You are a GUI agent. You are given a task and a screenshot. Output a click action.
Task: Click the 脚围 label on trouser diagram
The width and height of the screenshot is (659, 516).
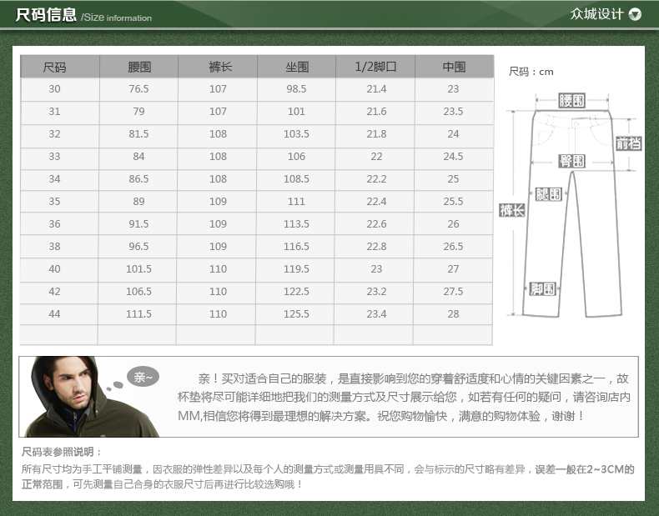[542, 289]
